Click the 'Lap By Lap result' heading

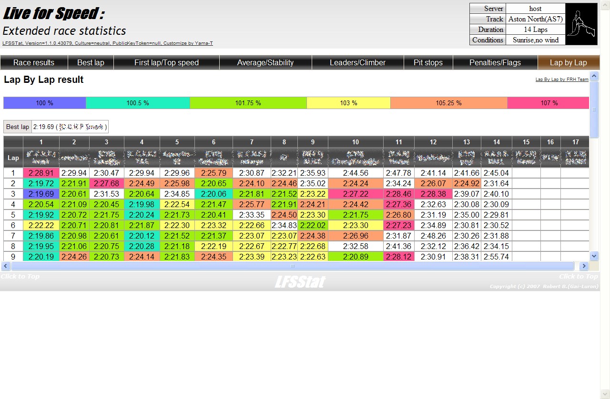pos(44,80)
